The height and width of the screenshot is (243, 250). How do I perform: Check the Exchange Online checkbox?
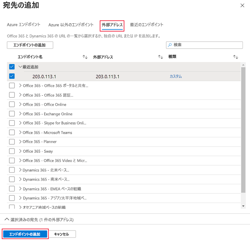(12, 114)
